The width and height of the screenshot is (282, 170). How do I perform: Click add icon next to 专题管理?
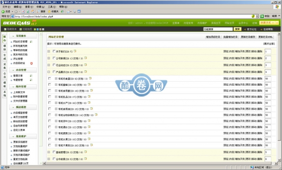[31, 80]
